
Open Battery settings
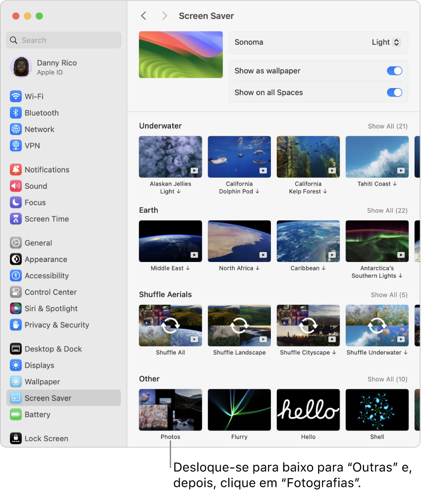(x=44, y=415)
